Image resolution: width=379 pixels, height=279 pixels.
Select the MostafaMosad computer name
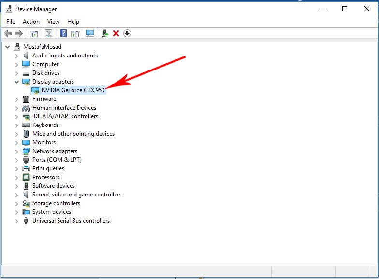(43, 47)
